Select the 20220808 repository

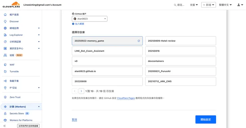[107, 81]
